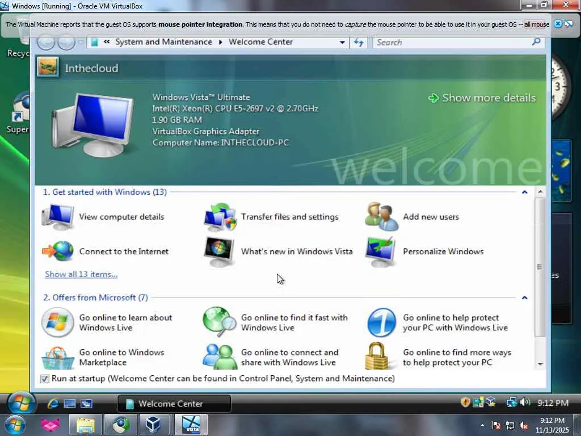Click the Inthecloud user account picture

(48, 67)
